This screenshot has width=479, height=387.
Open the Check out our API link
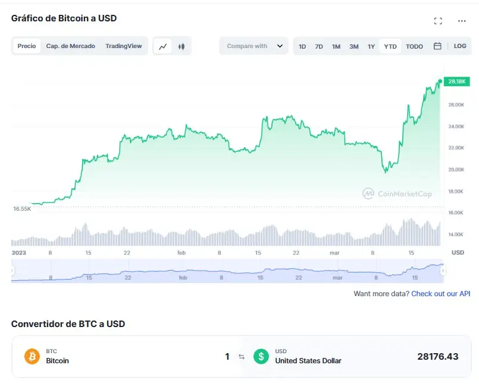(440, 294)
